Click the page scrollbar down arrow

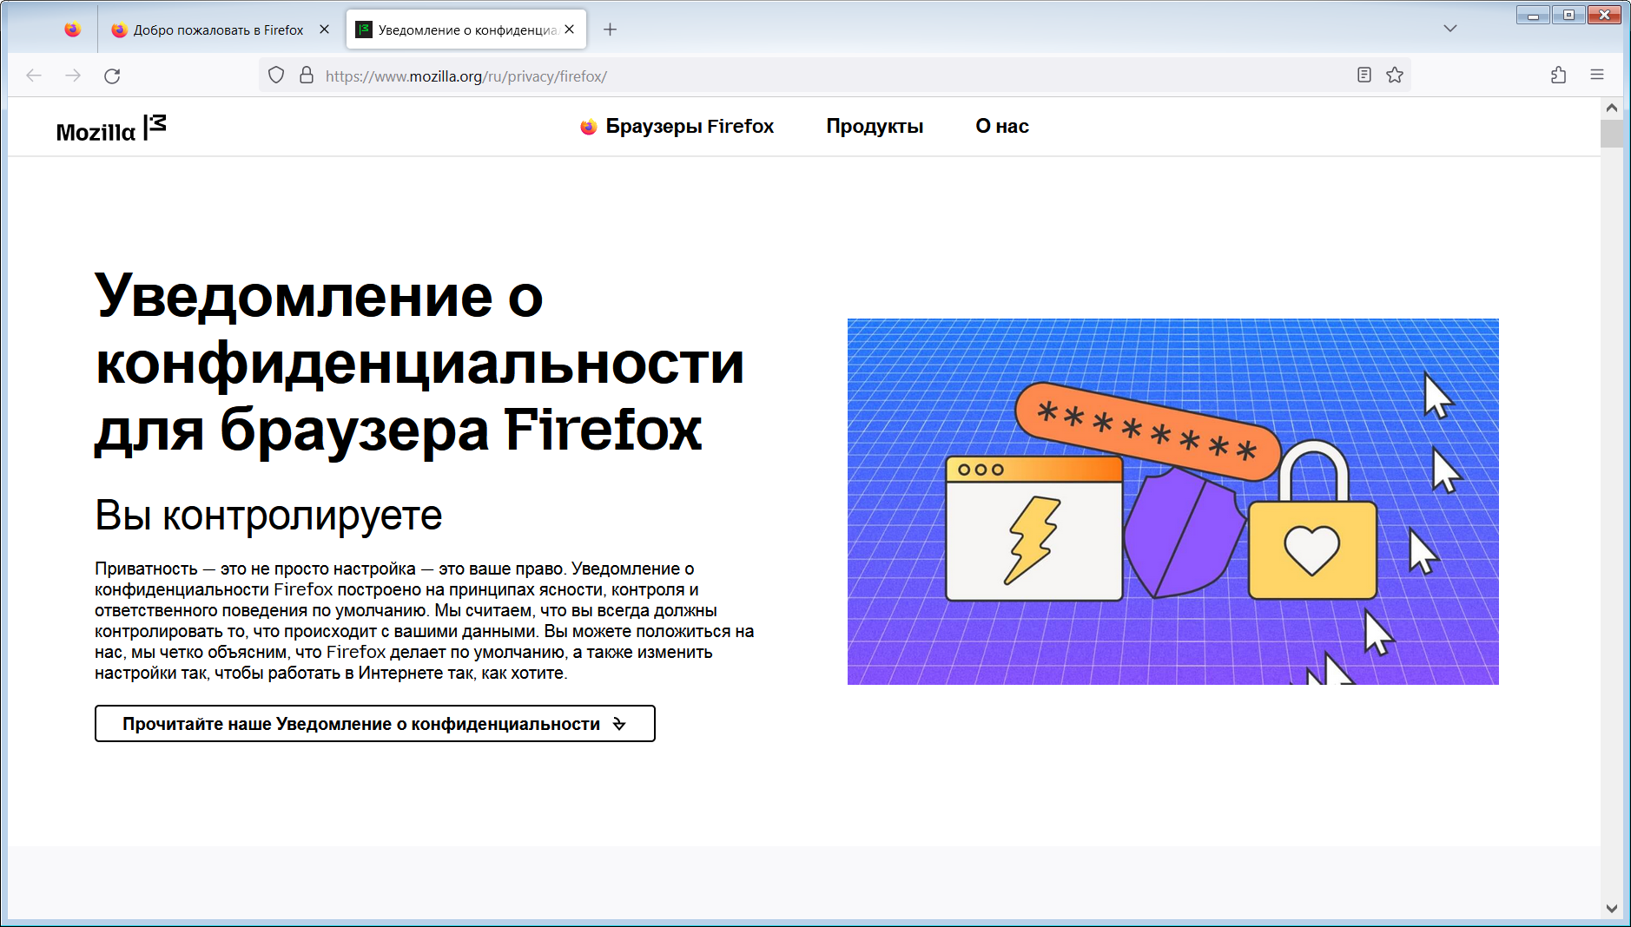[x=1612, y=909]
